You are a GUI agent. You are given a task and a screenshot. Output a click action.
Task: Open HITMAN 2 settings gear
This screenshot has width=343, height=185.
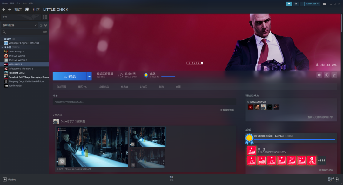click(319, 75)
